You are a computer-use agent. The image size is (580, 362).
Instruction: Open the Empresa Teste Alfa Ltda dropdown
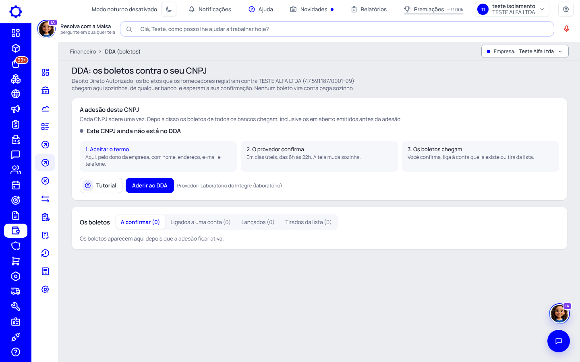[x=525, y=51]
